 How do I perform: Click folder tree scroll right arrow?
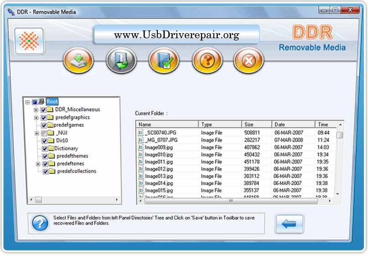click(x=117, y=200)
